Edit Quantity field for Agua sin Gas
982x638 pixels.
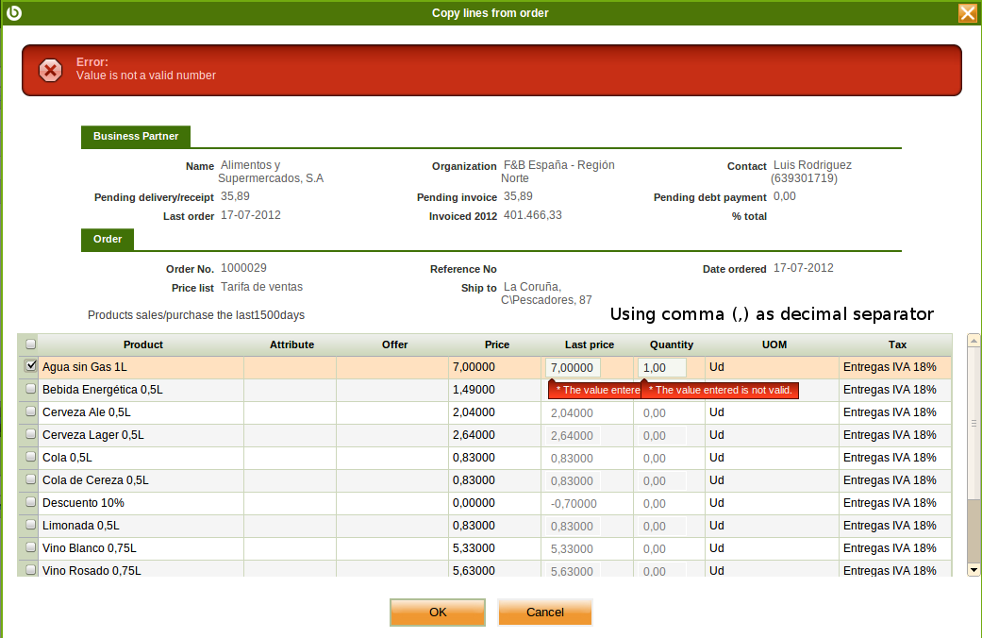click(661, 367)
